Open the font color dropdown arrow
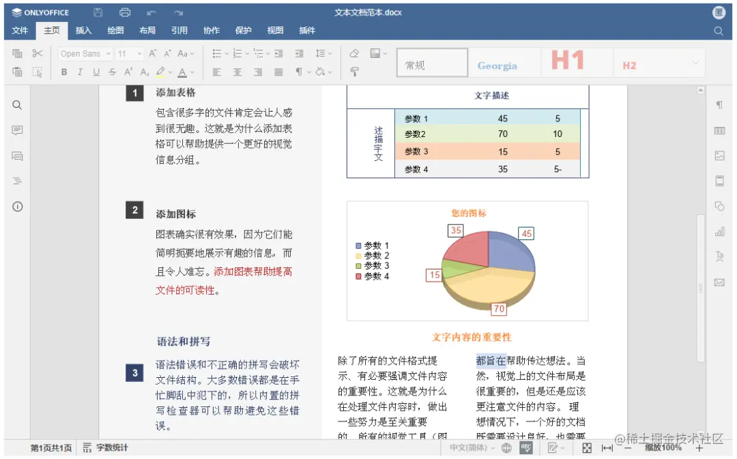The width and height of the screenshot is (737, 459). [x=191, y=71]
